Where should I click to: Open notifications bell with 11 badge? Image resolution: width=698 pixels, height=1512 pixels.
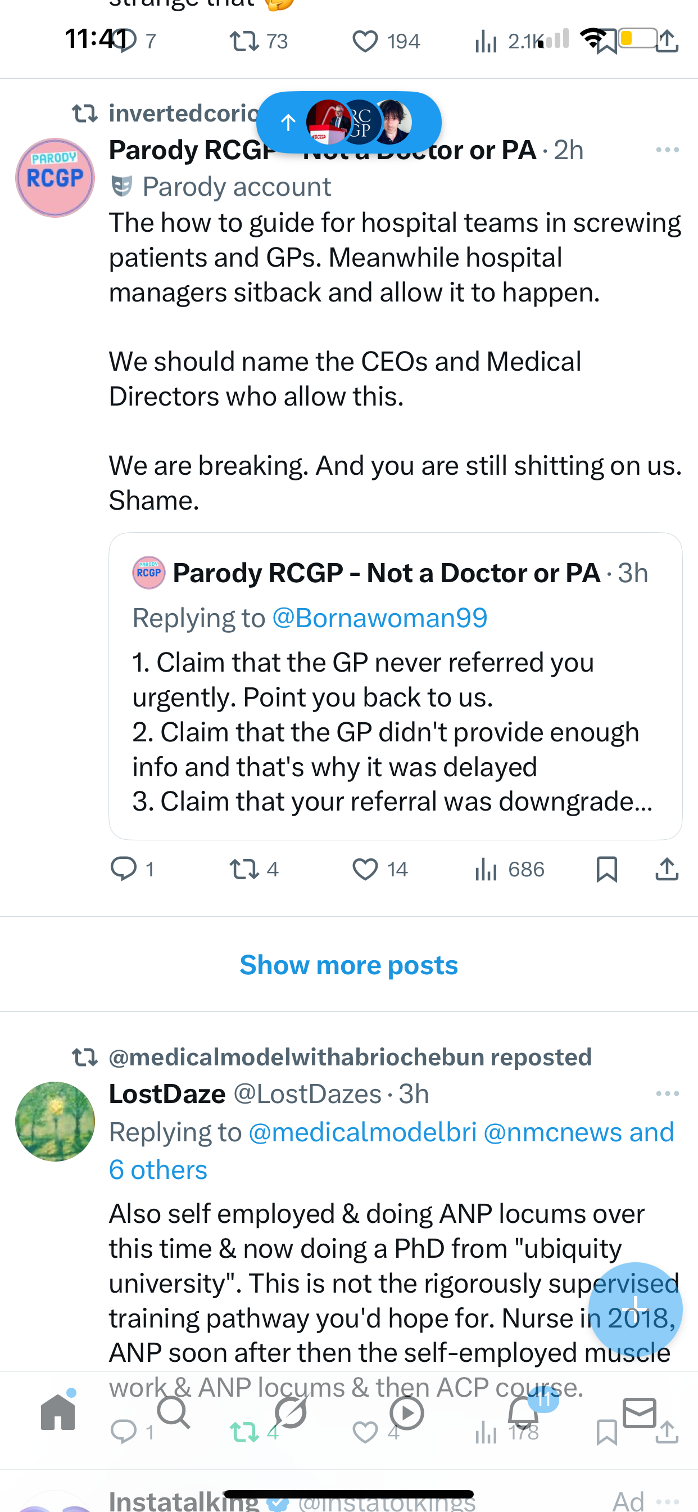click(523, 1412)
